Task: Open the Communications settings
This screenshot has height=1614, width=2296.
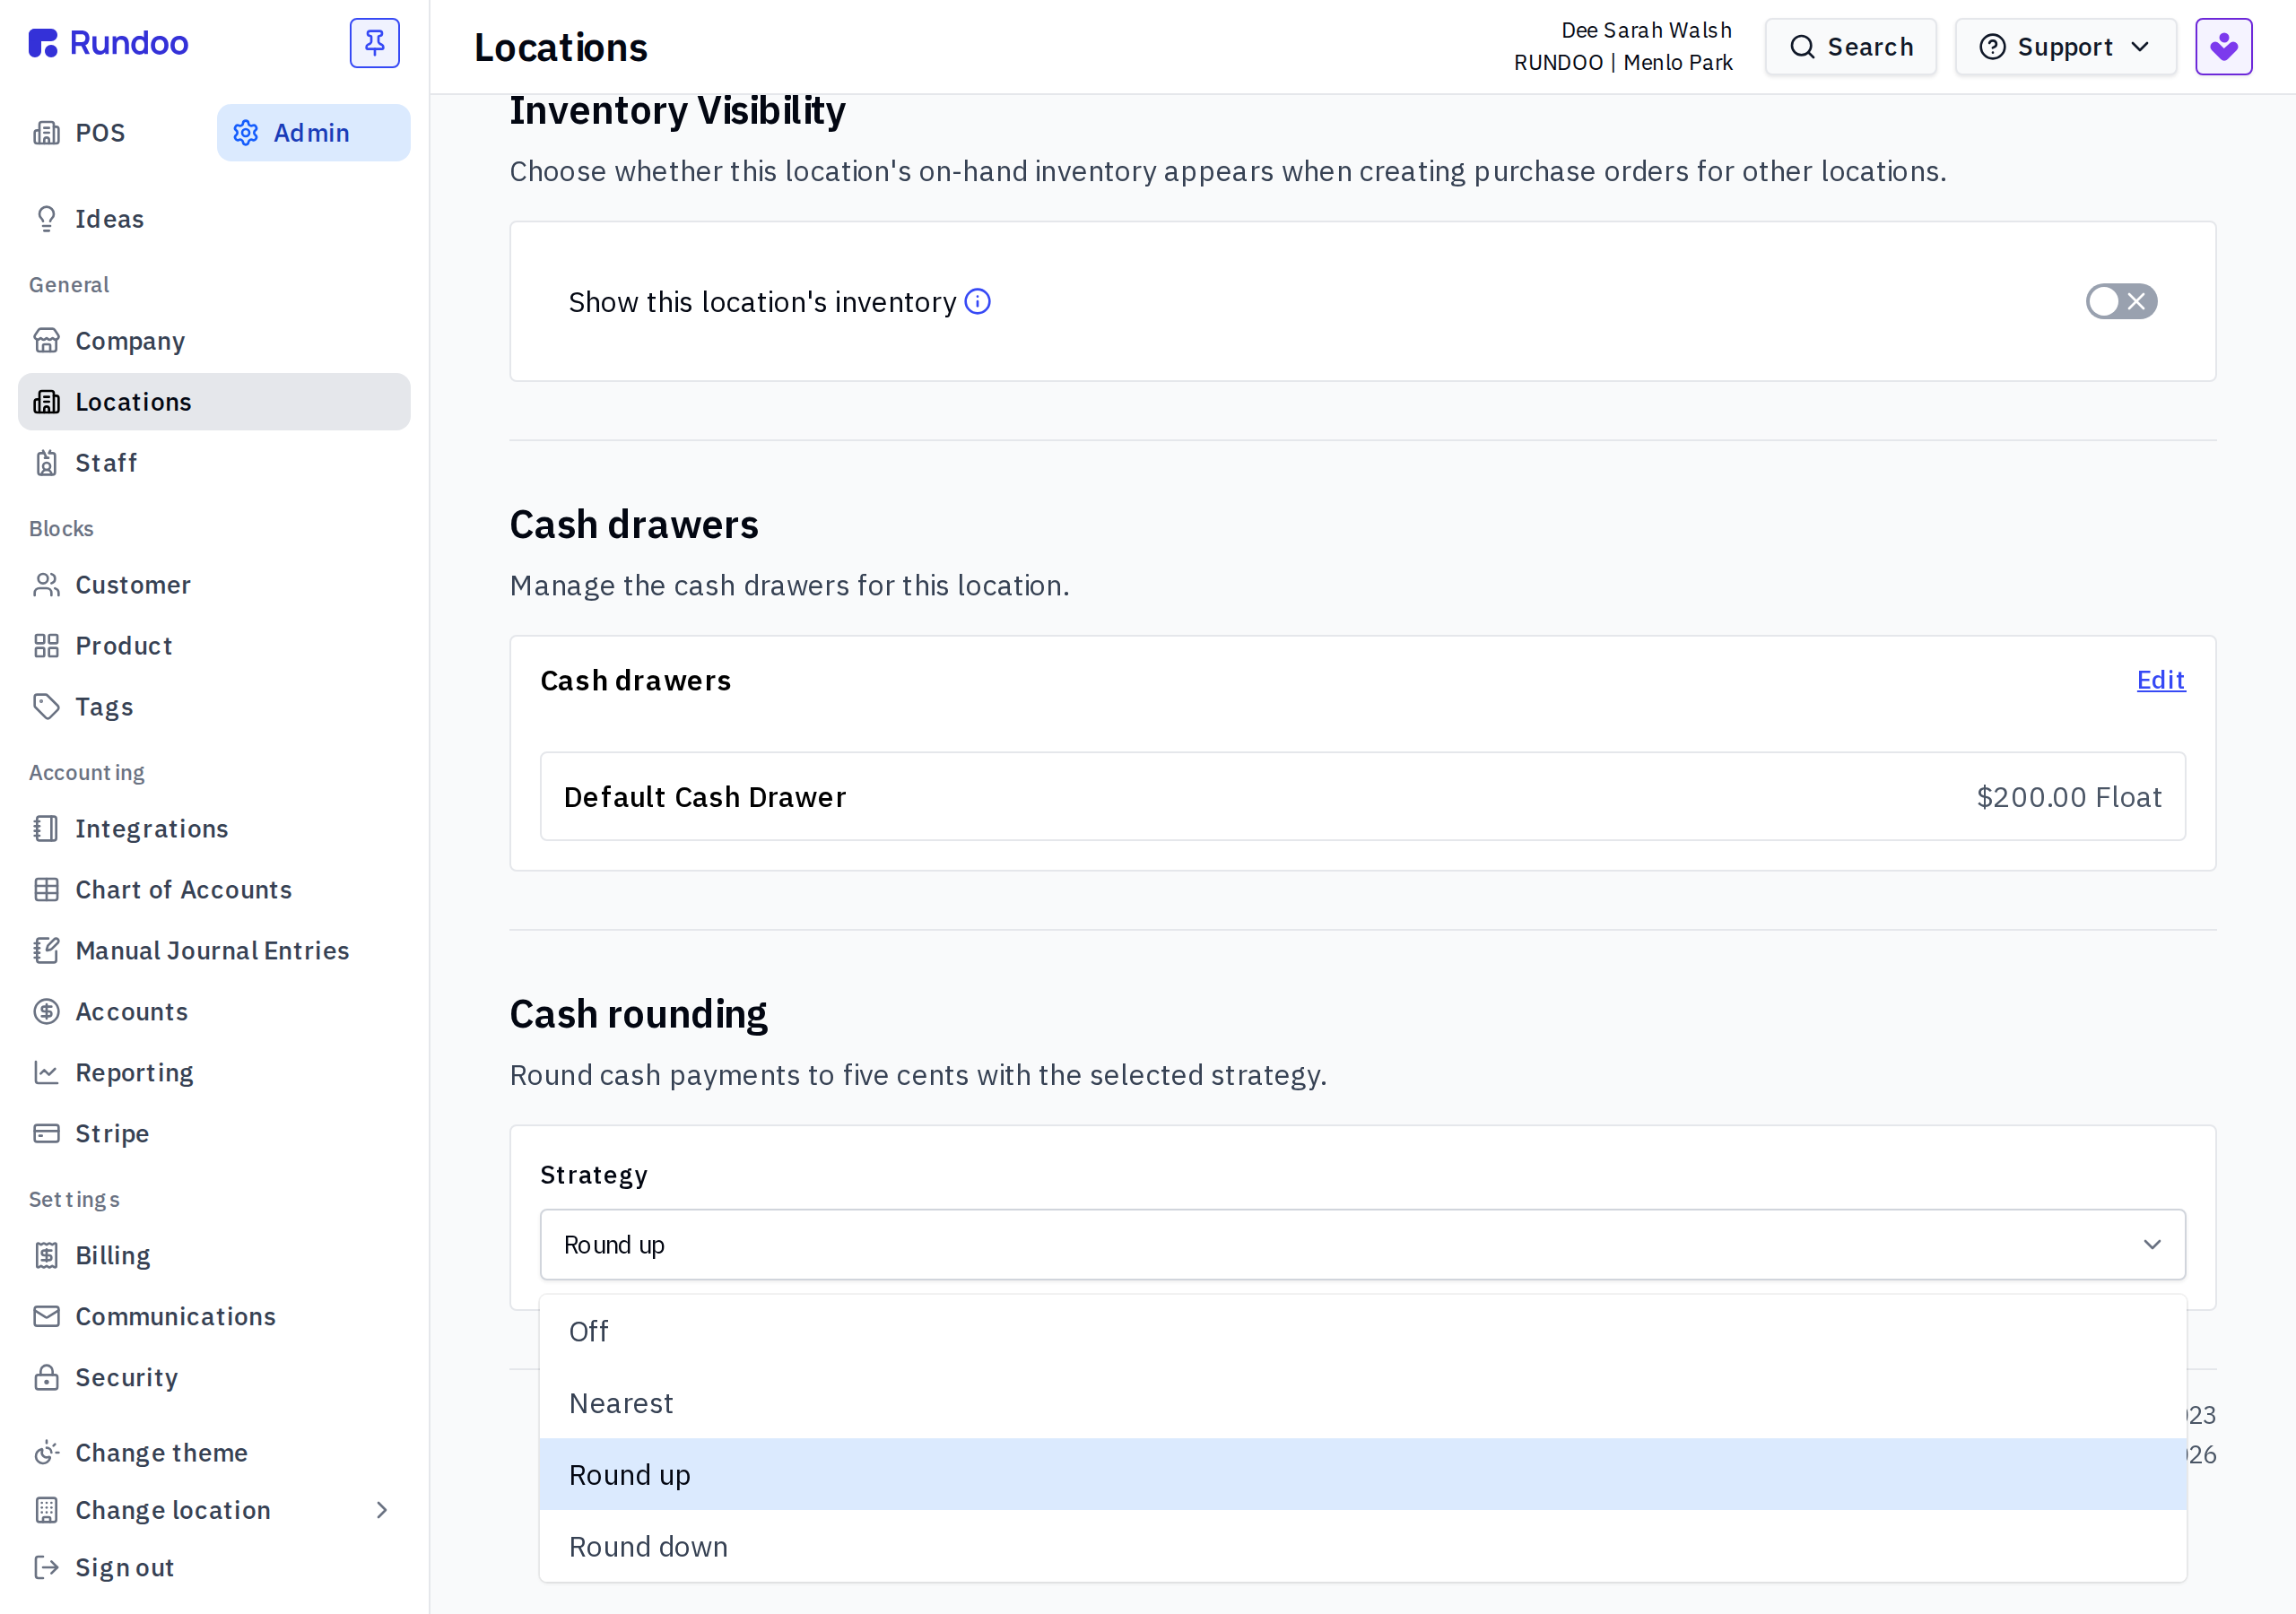Action: click(214, 1317)
